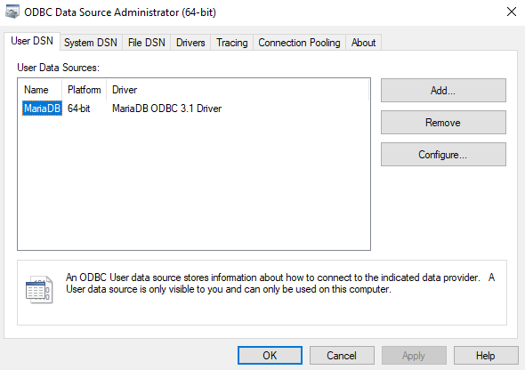Click the data source info icon

point(39,289)
